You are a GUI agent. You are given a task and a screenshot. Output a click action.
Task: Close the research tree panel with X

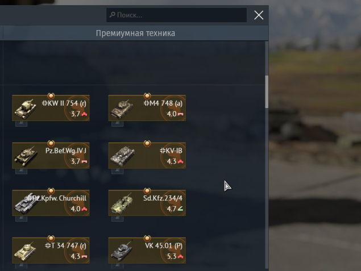coord(259,15)
